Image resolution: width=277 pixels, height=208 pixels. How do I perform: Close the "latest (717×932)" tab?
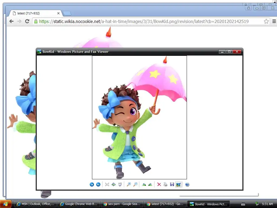pyautogui.click(x=58, y=13)
